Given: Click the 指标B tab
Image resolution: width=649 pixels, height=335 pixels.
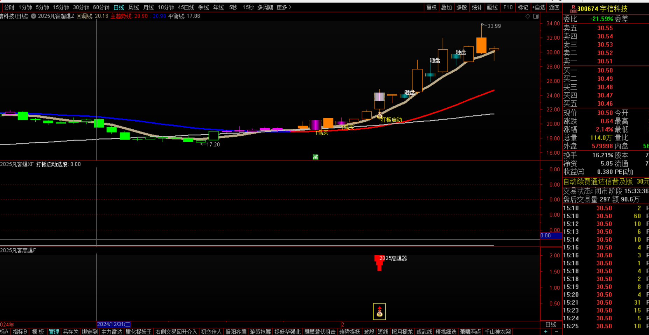Looking at the screenshot, I should [20, 332].
